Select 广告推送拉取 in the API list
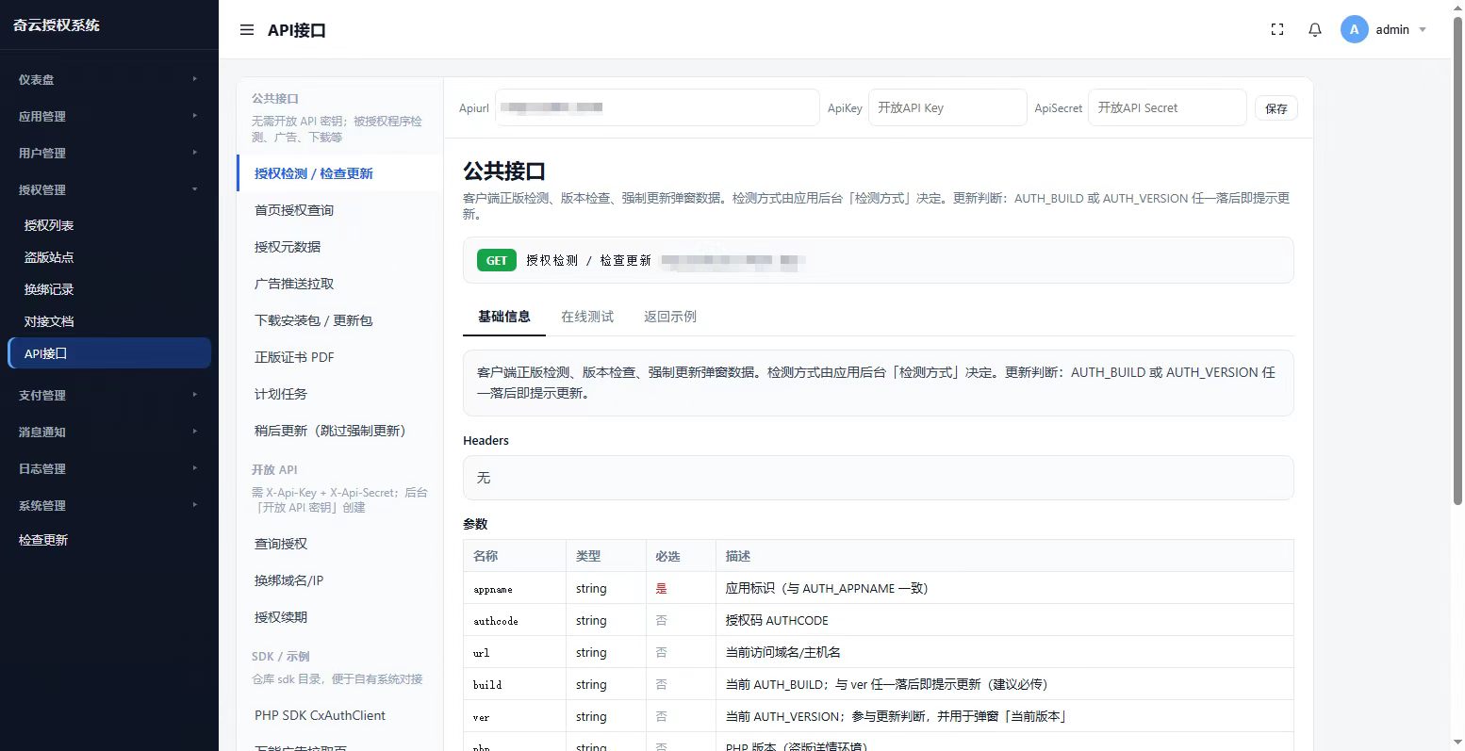The height and width of the screenshot is (751, 1465). click(x=339, y=284)
